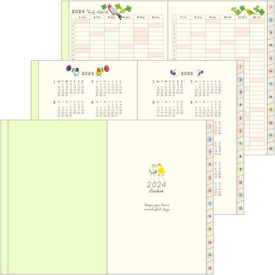Select the two birds on cover page

[157, 172]
